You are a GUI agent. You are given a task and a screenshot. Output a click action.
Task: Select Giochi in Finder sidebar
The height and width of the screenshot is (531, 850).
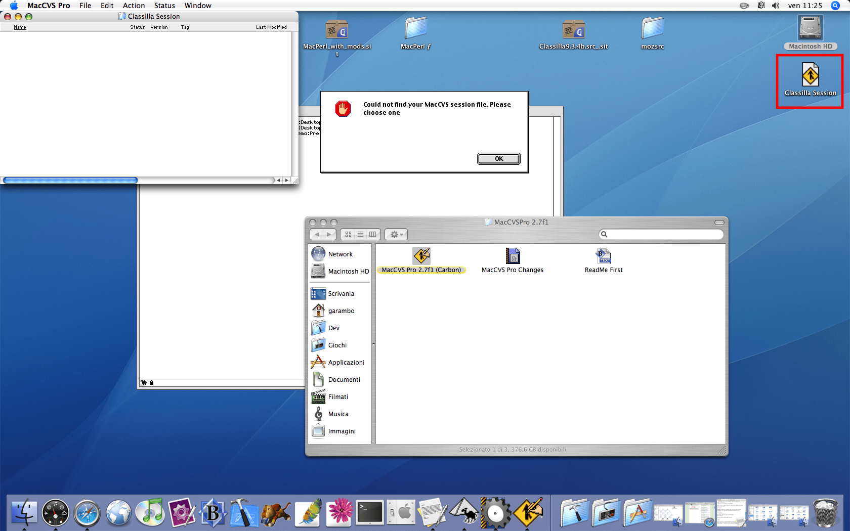pyautogui.click(x=340, y=345)
